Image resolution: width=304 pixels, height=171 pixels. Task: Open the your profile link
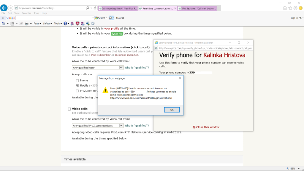(x=112, y=28)
